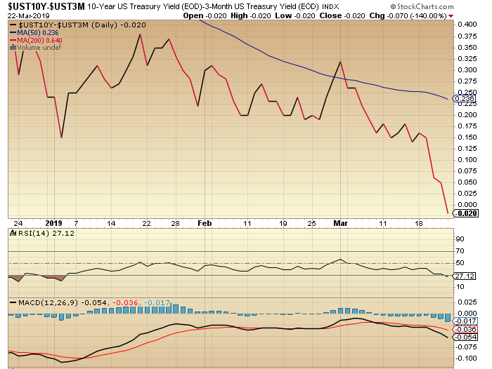Click the RSI 90 scale label
The width and height of the screenshot is (492, 369).
[460, 239]
